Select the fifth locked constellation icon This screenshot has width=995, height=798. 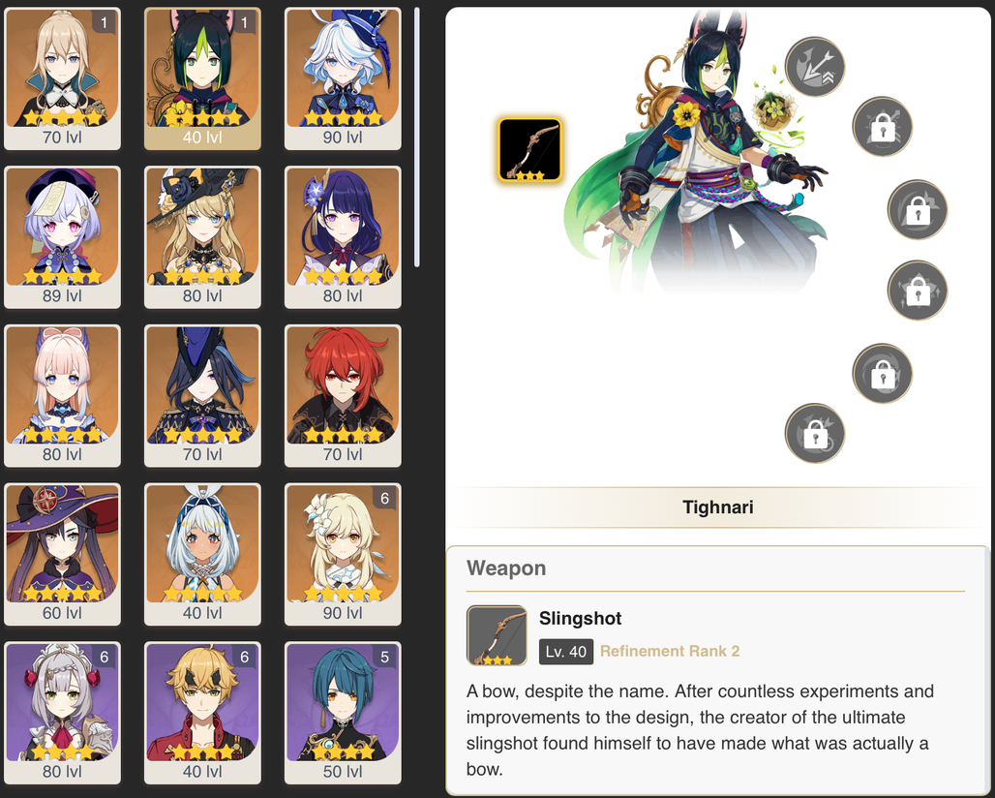882,373
